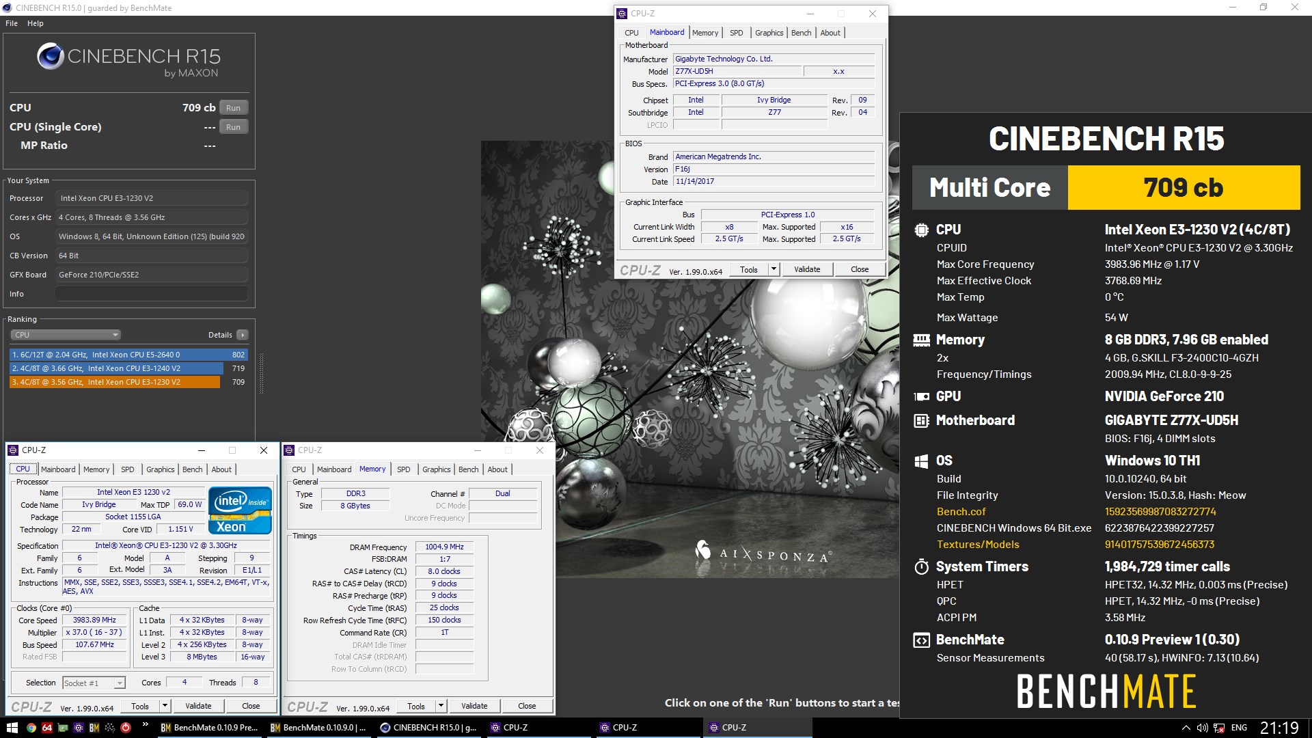
Task: Launch Chrome from the taskbar
Action: click(x=31, y=728)
